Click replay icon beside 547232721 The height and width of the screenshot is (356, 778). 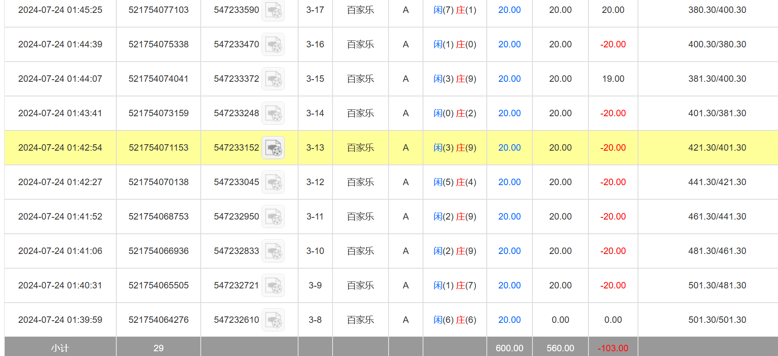(x=273, y=285)
